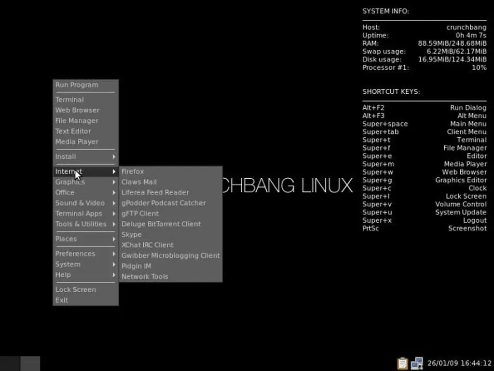Click the network monitor tray icon
Viewport: 494px width, 371px height.
[x=417, y=363]
